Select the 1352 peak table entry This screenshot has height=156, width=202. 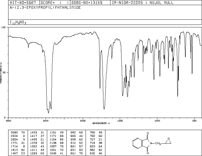coord(37,146)
